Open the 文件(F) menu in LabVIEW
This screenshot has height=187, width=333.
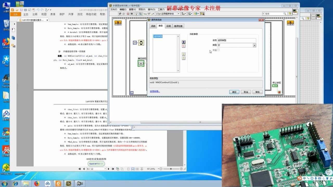114,9
